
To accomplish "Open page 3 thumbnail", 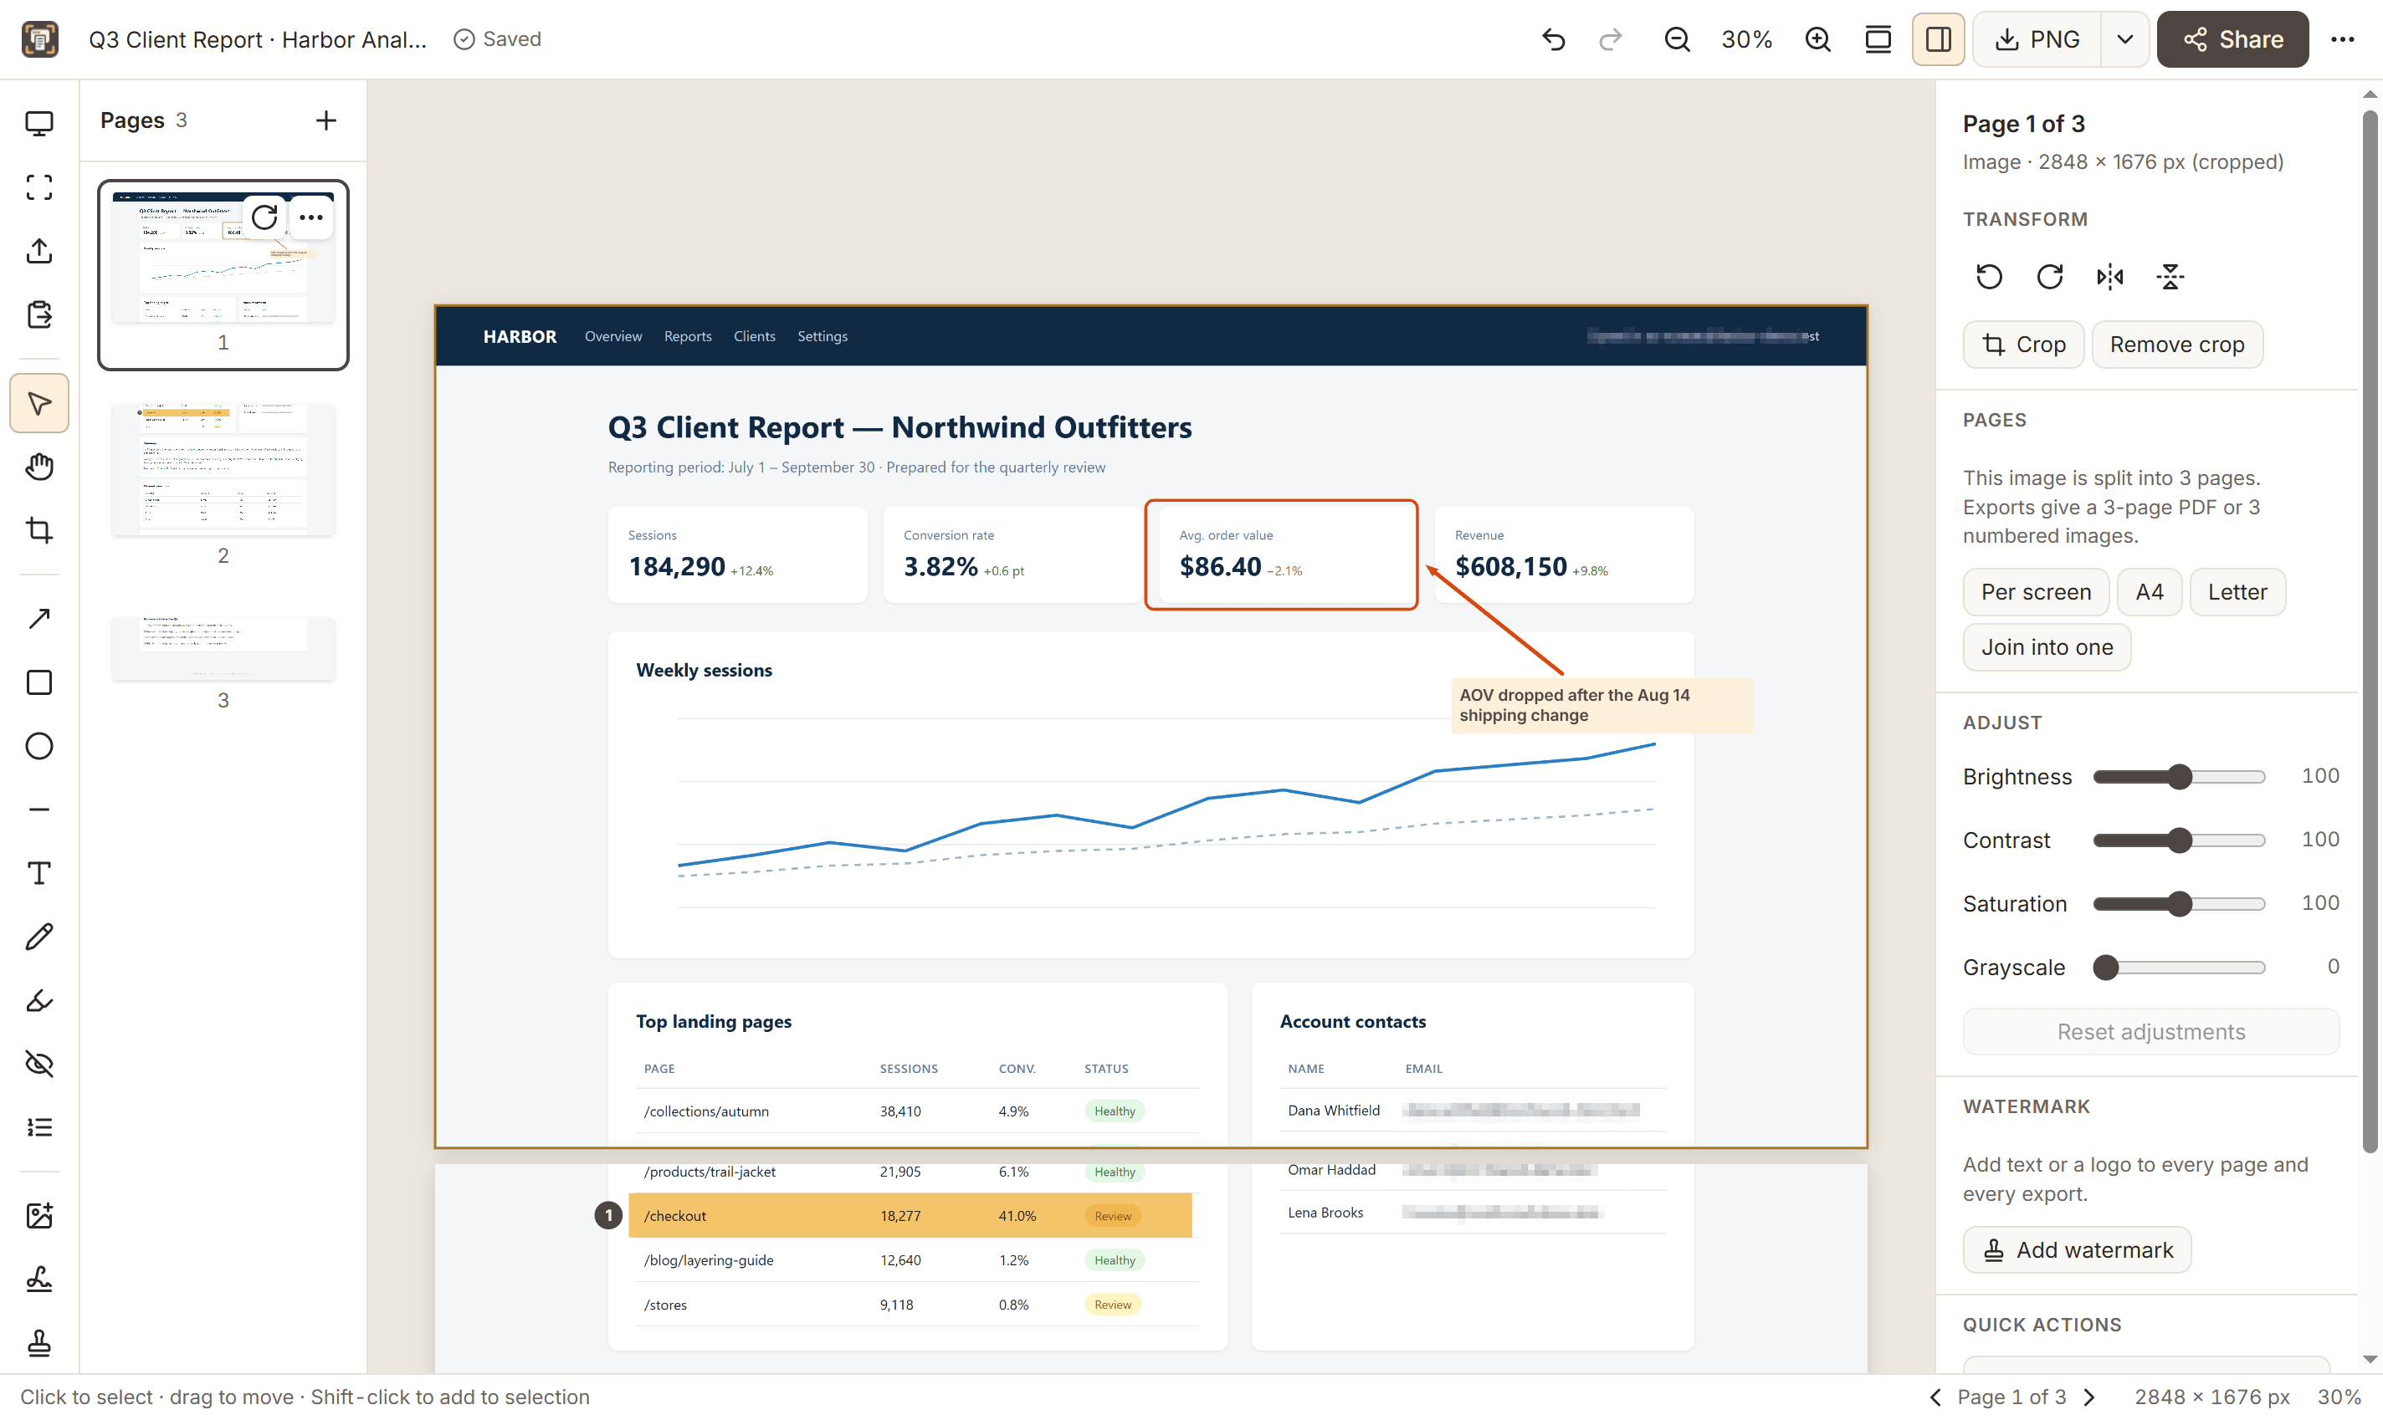I will pyautogui.click(x=223, y=649).
